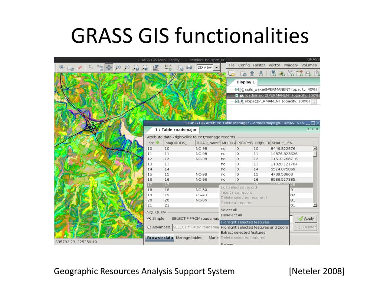The image size is (380, 285).
Task: Switch to the Browse data tab
Action: coord(160,238)
